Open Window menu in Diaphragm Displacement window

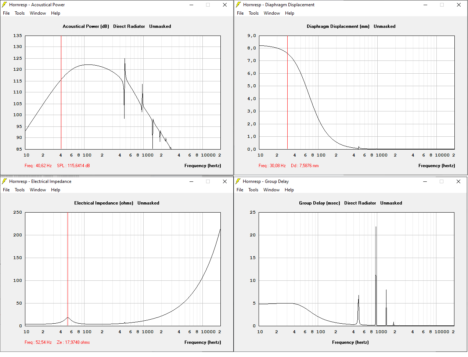click(271, 13)
